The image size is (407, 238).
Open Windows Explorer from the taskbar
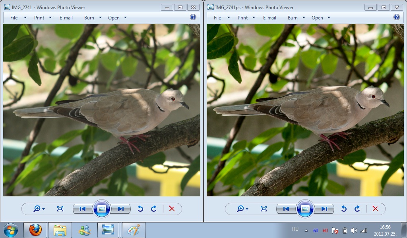pyautogui.click(x=60, y=230)
